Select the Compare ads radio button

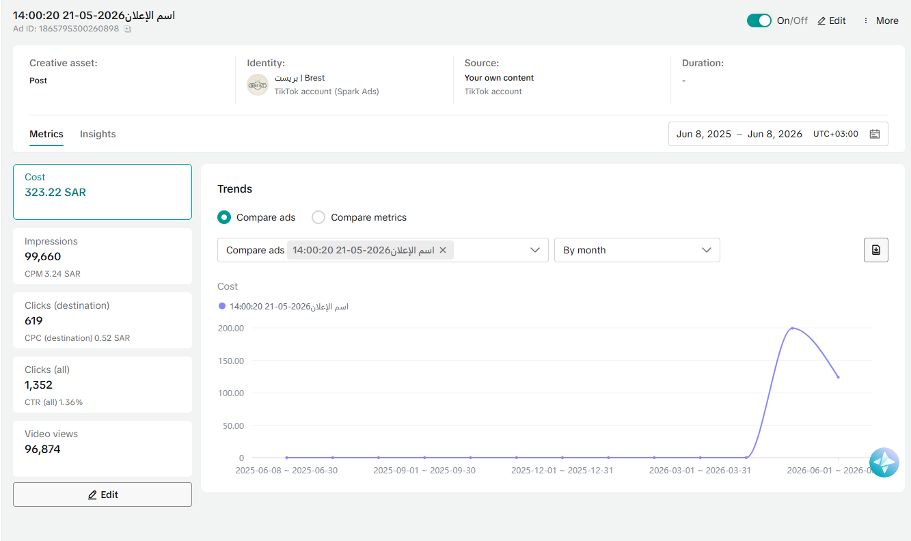224,217
